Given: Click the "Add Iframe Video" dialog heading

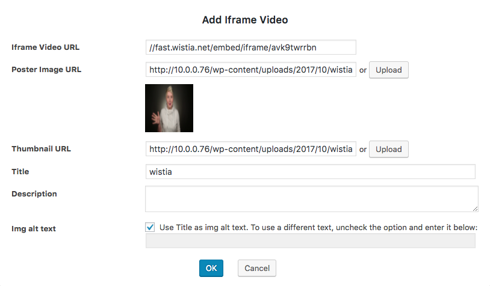Looking at the screenshot, I should coord(245,20).
